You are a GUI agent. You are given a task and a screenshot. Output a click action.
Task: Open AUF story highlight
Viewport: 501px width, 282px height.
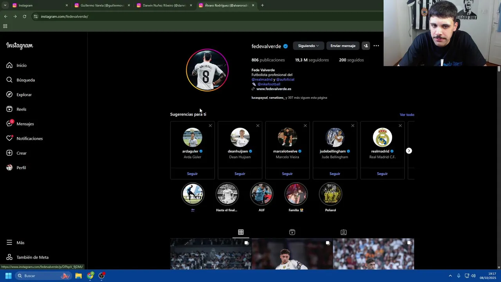tap(261, 194)
